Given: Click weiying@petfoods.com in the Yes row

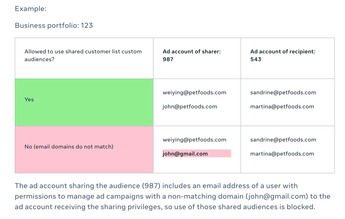Looking at the screenshot, I should pos(194,93).
